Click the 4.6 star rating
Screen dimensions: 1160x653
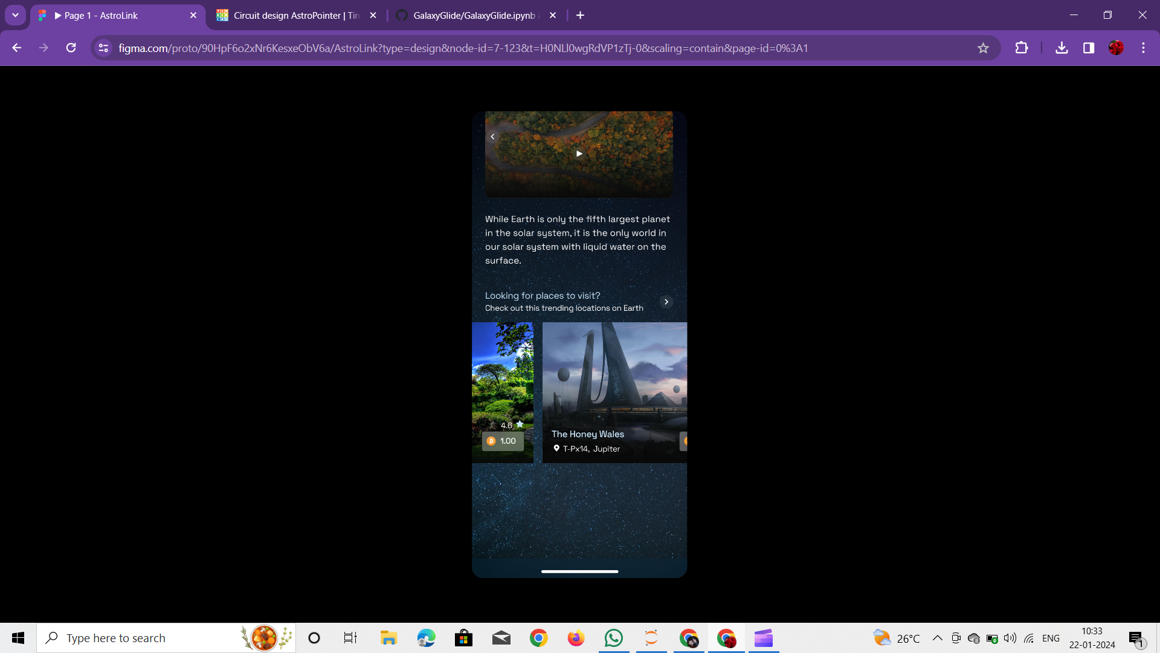click(512, 425)
